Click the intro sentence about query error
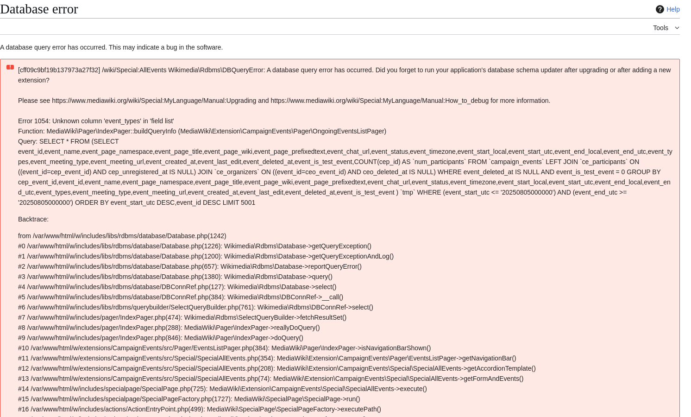 click(x=111, y=47)
